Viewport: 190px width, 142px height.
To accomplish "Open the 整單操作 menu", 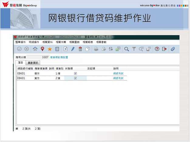I will pos(20,42).
